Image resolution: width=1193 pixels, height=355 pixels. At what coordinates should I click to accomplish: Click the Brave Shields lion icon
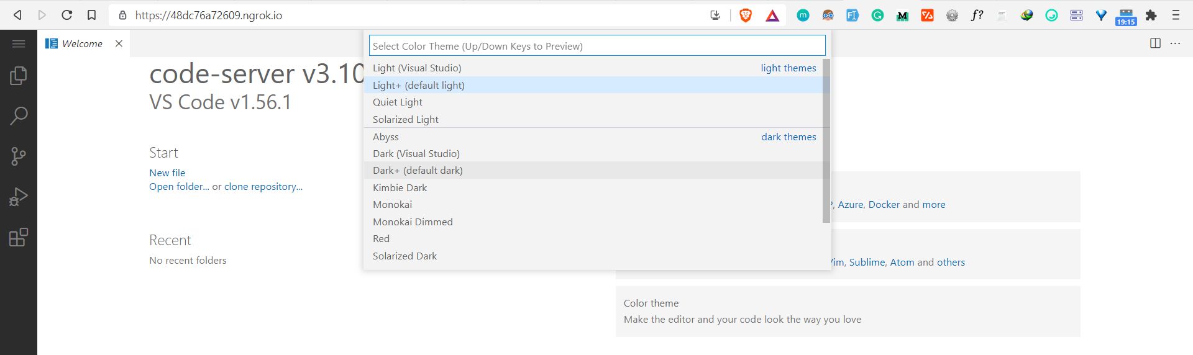tap(746, 16)
